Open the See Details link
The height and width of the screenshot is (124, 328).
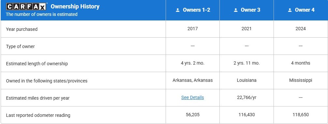tap(192, 97)
